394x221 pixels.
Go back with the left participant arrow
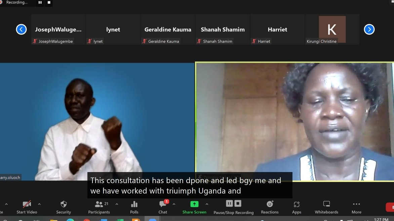point(21,29)
